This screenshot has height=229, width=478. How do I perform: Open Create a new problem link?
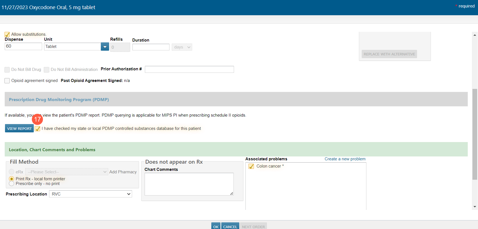pyautogui.click(x=345, y=159)
